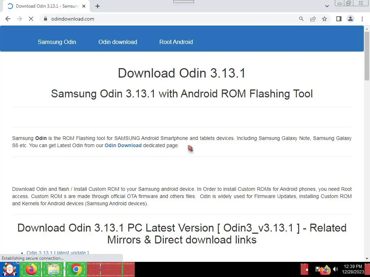Open File Explorer from the taskbar
Image resolution: width=370 pixels, height=277 pixels.
[x=53, y=269]
